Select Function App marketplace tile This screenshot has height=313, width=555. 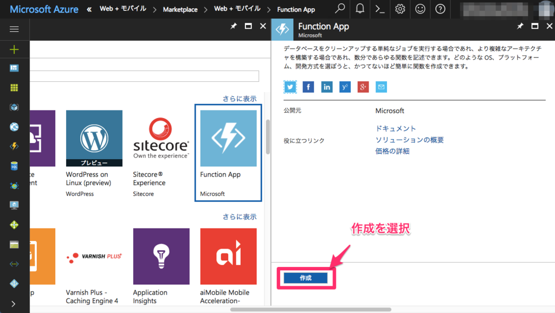(x=228, y=153)
